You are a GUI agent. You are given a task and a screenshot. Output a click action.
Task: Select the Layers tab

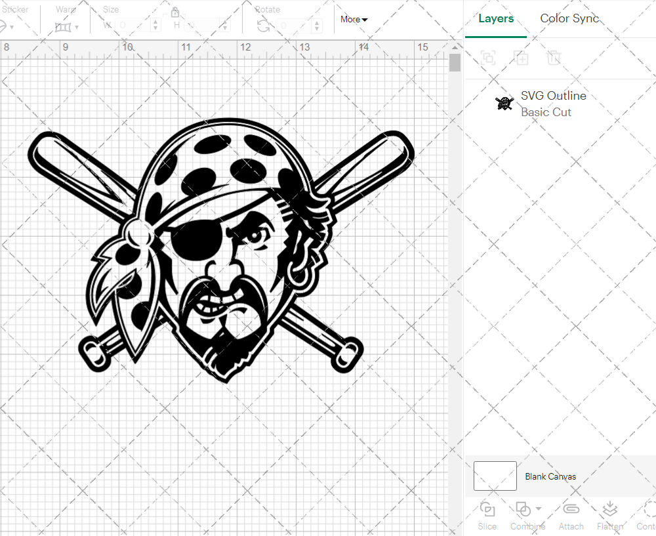pyautogui.click(x=496, y=18)
